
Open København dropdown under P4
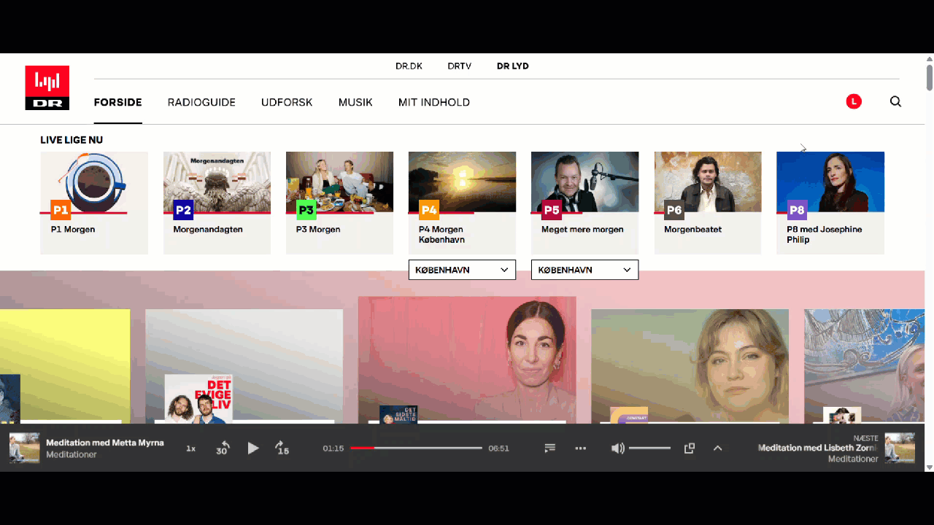pyautogui.click(x=462, y=270)
